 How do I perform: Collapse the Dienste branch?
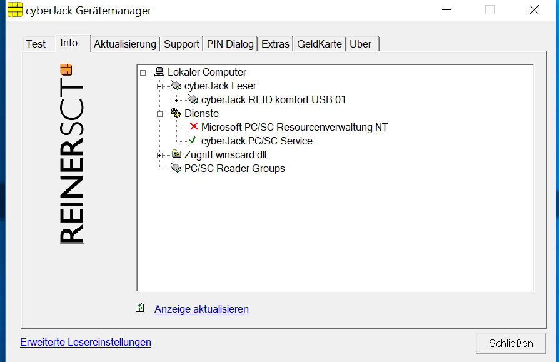pyautogui.click(x=159, y=114)
